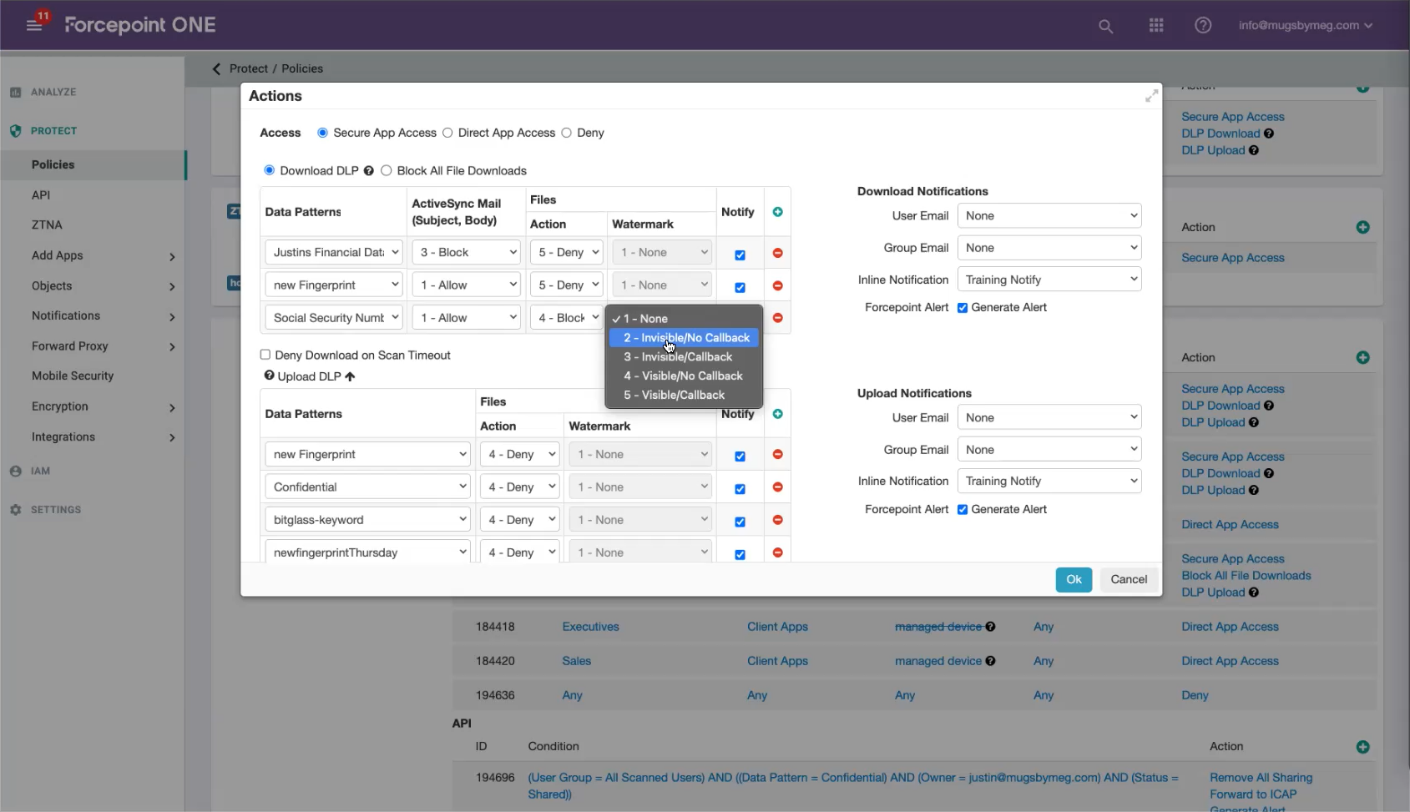Click the help question mark icon in header
1410x812 pixels.
[1202, 26]
